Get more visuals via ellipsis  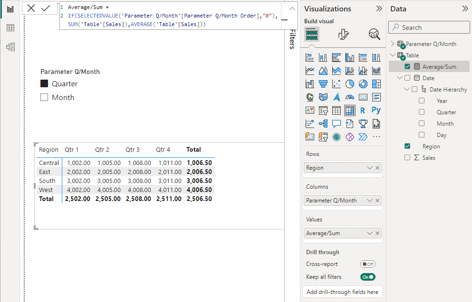tap(376, 137)
